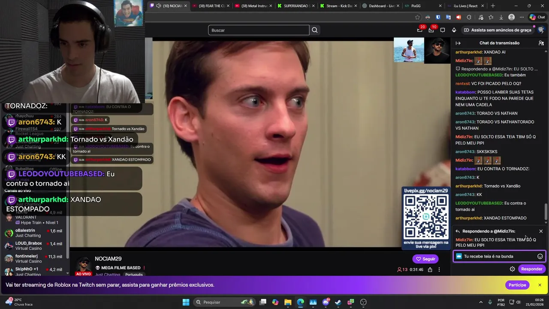The width and height of the screenshot is (549, 309).
Task: Open the browser downloads arrow icon
Action: (x=501, y=17)
